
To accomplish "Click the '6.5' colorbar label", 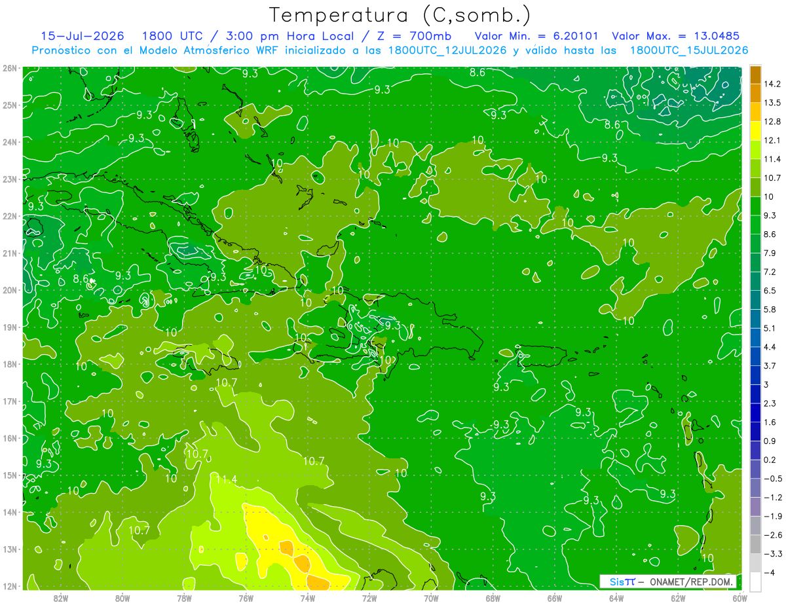I will [770, 291].
